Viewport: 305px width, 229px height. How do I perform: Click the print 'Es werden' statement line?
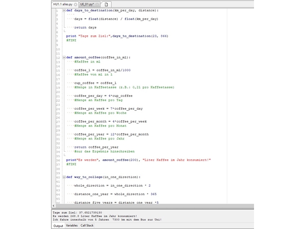coord(138,160)
